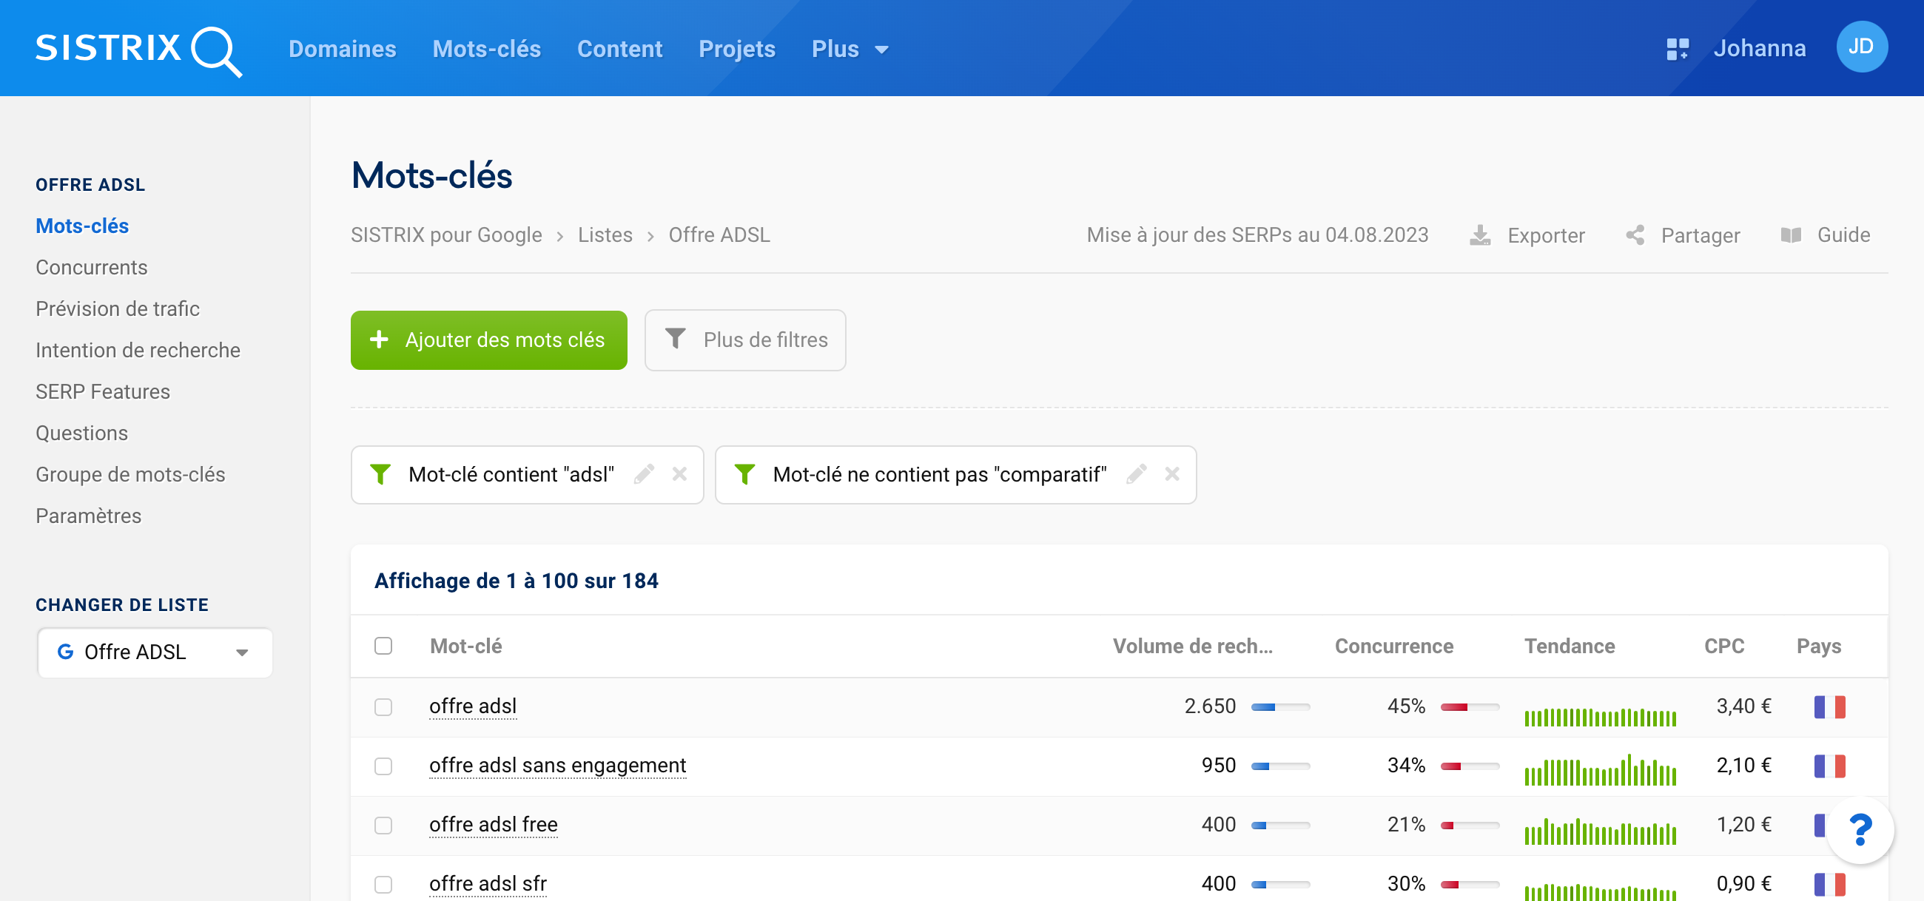Click the plus icon on Ajouter des mots clés
This screenshot has width=1924, height=901.
coord(379,339)
